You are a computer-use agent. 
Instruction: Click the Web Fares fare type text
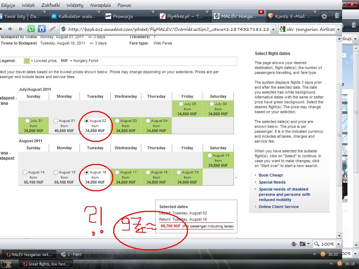point(163,43)
